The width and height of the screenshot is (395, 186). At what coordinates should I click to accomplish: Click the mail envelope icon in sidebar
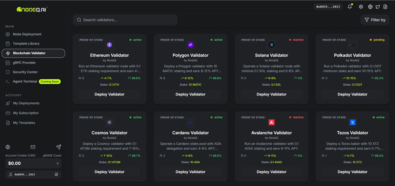(x=33, y=147)
